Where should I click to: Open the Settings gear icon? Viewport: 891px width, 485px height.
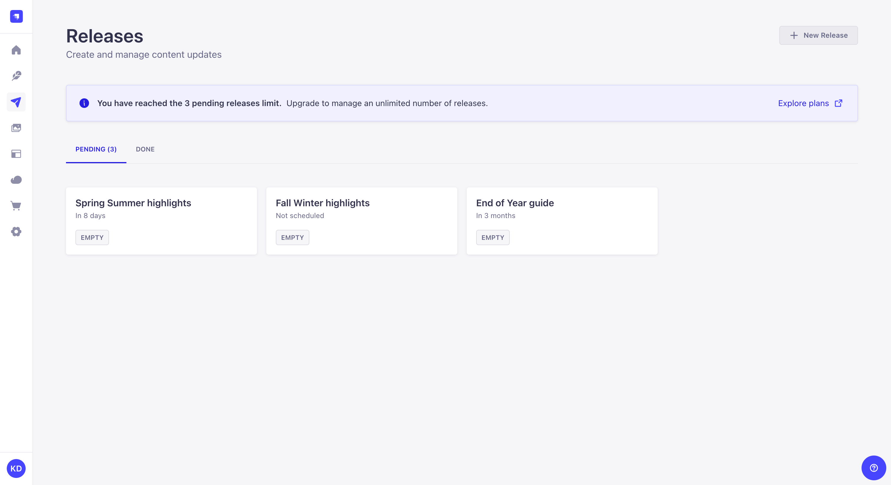(x=16, y=232)
